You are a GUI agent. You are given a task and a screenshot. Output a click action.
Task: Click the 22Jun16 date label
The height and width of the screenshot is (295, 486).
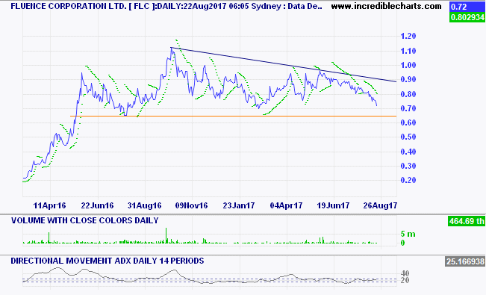(x=97, y=205)
